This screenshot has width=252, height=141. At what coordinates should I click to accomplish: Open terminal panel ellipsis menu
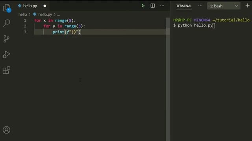[200, 6]
